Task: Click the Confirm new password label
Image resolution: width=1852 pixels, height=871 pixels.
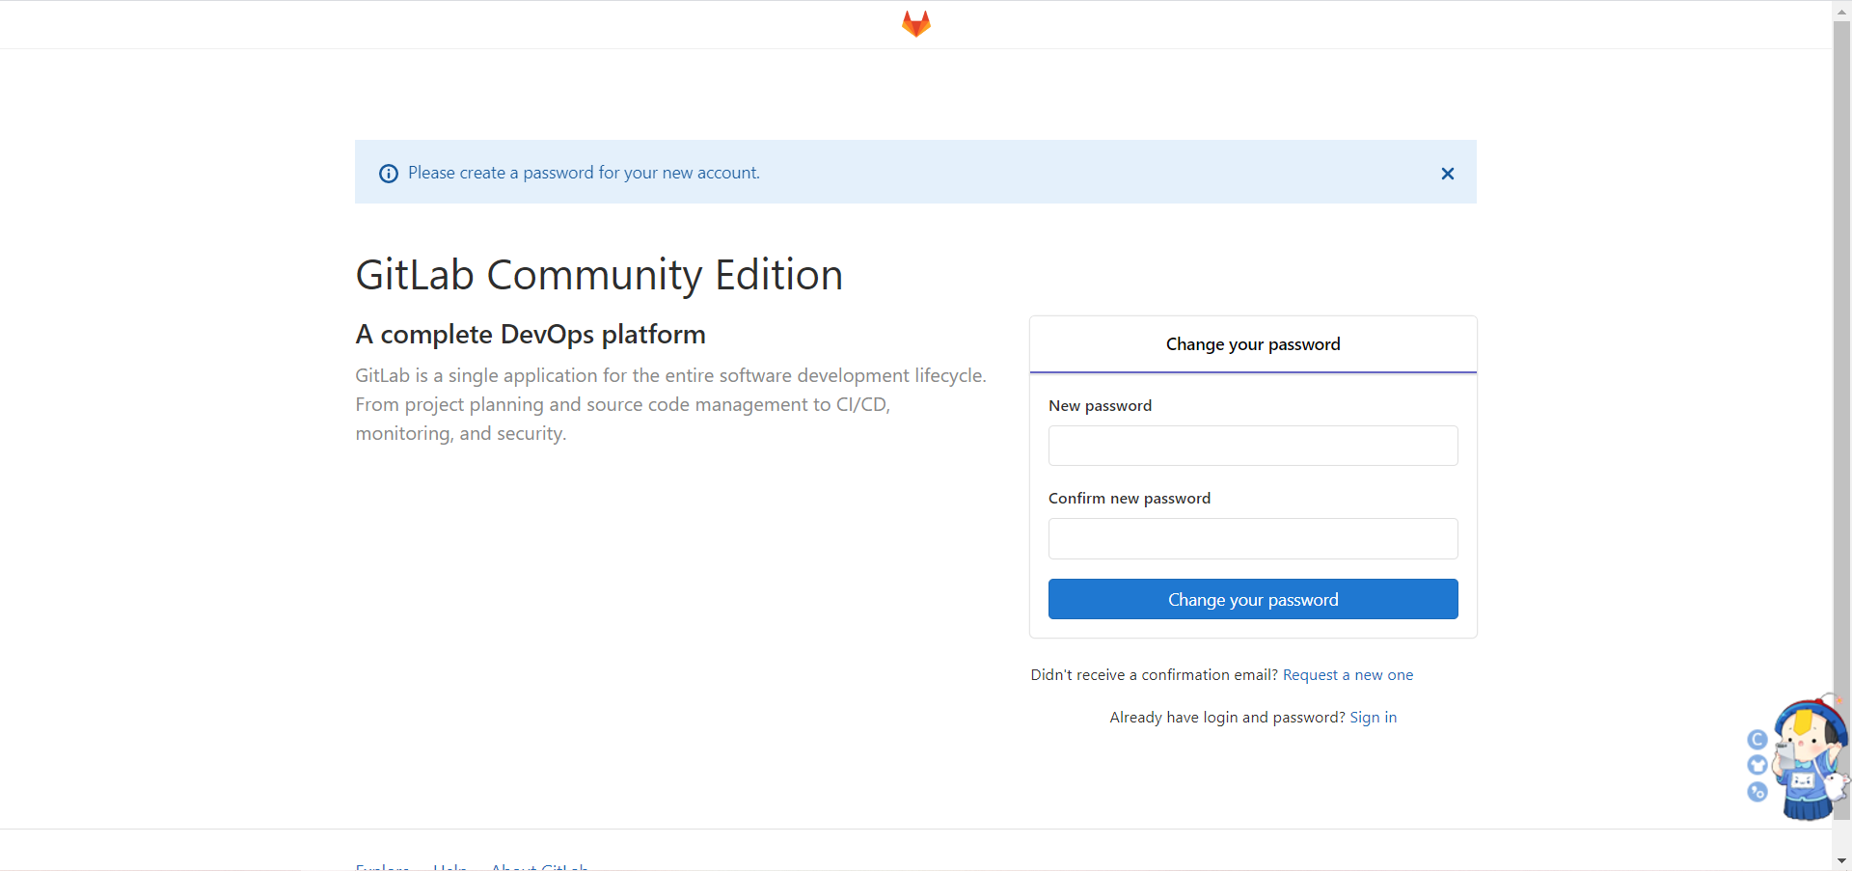Action: pos(1130,499)
